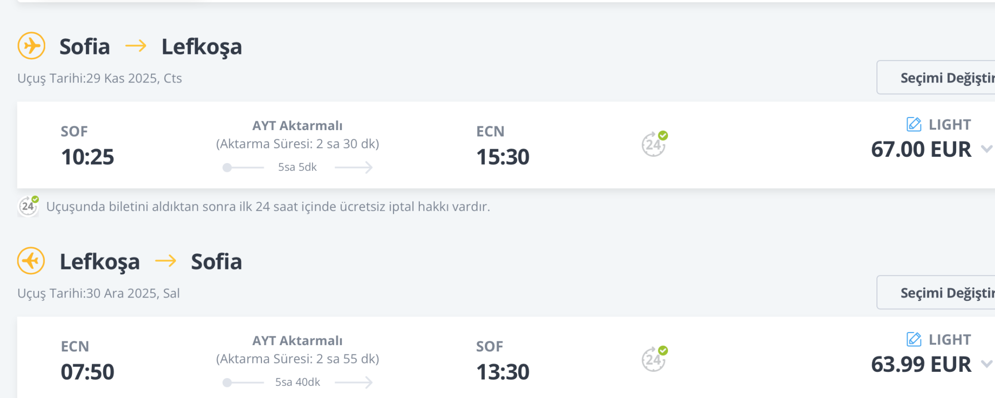This screenshot has width=995, height=398.
Task: Click the AYT Aktarmalı label on the 10:25 flight
Action: (297, 126)
